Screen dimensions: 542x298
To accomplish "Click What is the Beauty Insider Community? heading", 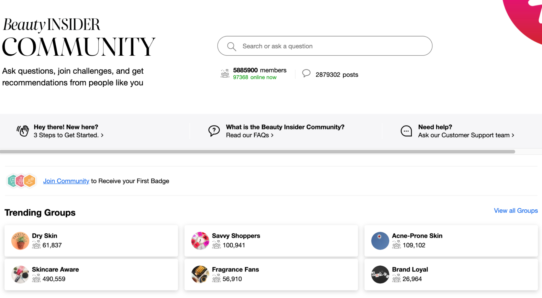I will tap(285, 127).
